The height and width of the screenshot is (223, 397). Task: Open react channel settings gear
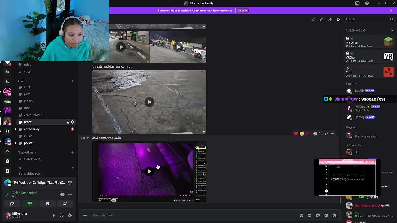click(x=73, y=122)
